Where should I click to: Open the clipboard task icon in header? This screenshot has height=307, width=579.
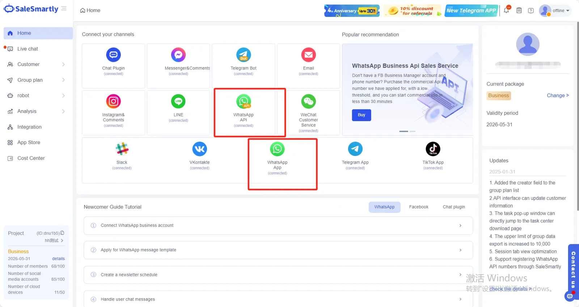[519, 10]
